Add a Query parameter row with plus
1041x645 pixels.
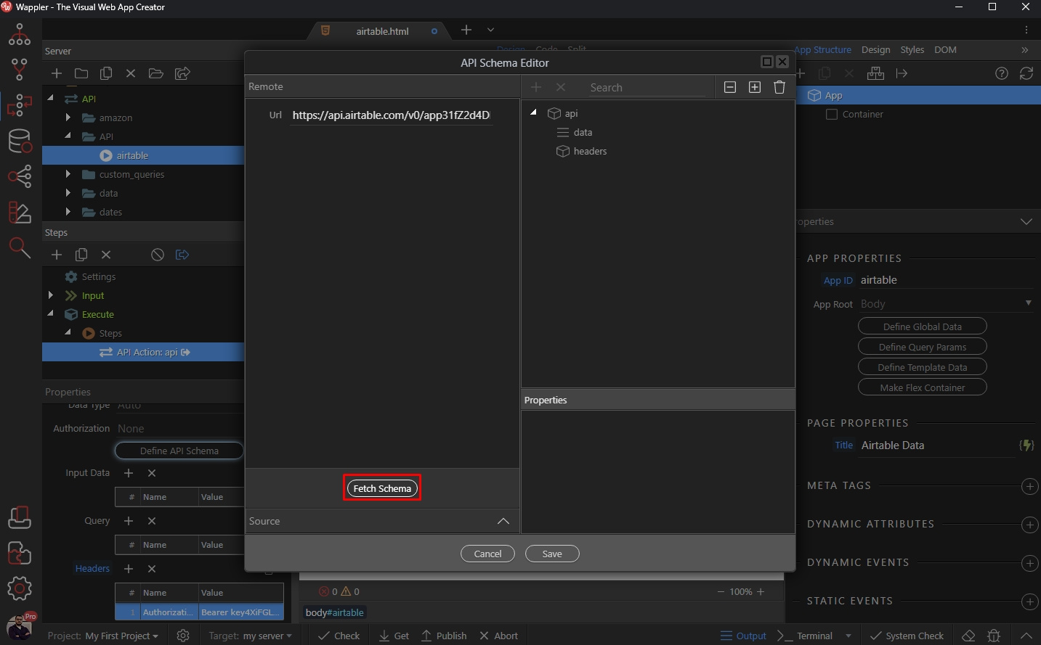(129, 521)
